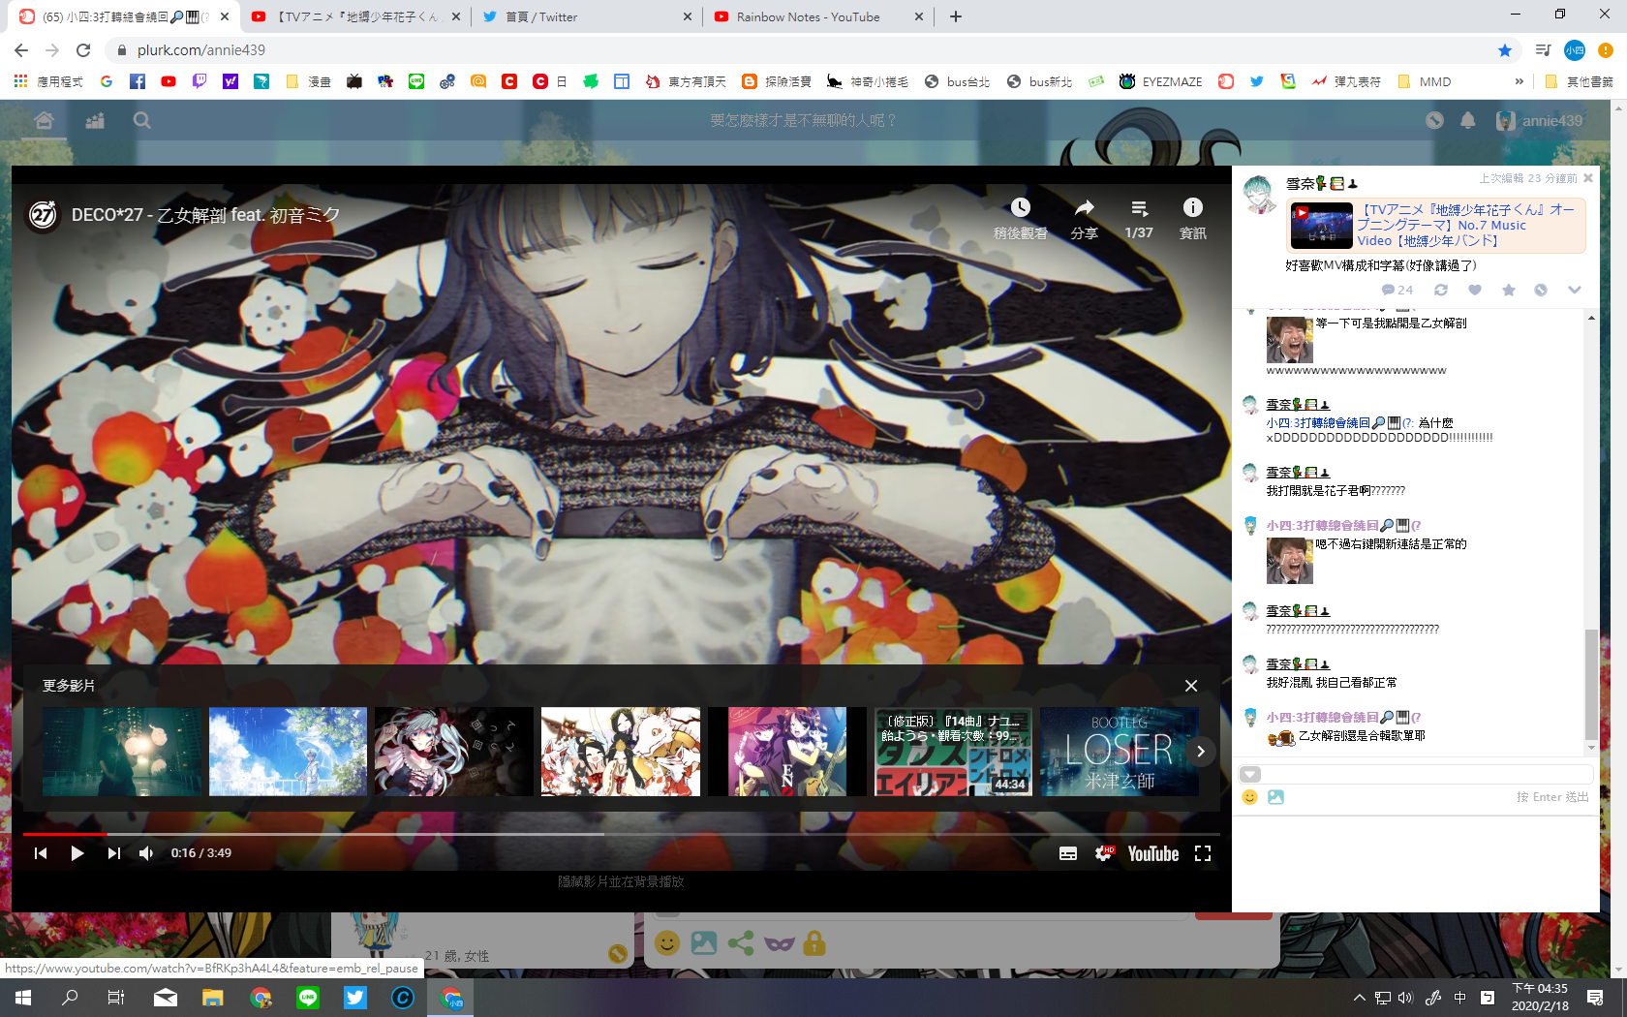Open the annie439 profile menu
This screenshot has width=1627, height=1017.
[x=1540, y=120]
